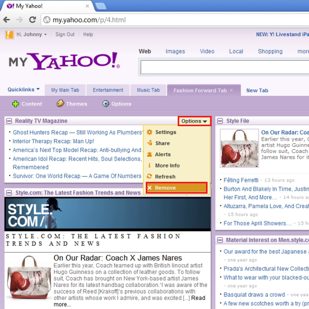Screen dimensions: 309x309
Task: Click the browser address bar URL
Action: 89,20
